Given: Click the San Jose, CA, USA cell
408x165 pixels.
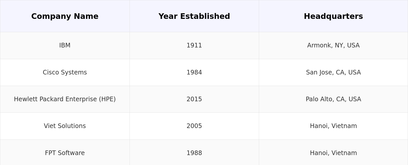Looking at the screenshot, I should coord(333,72).
